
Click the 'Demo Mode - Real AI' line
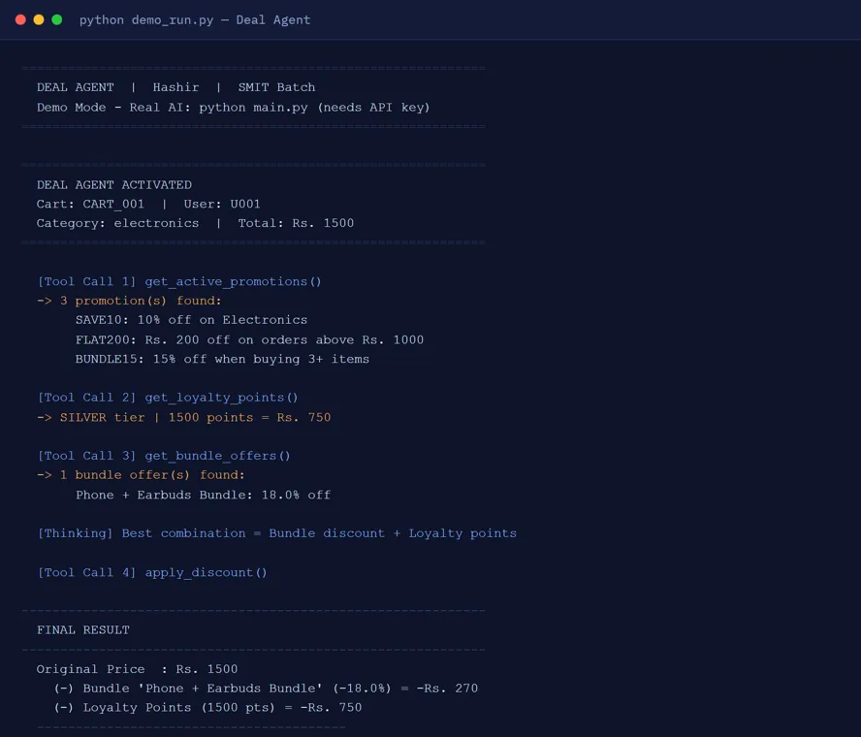(234, 108)
